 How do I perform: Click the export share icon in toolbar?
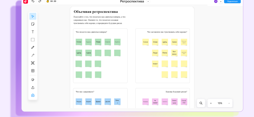(33, 87)
